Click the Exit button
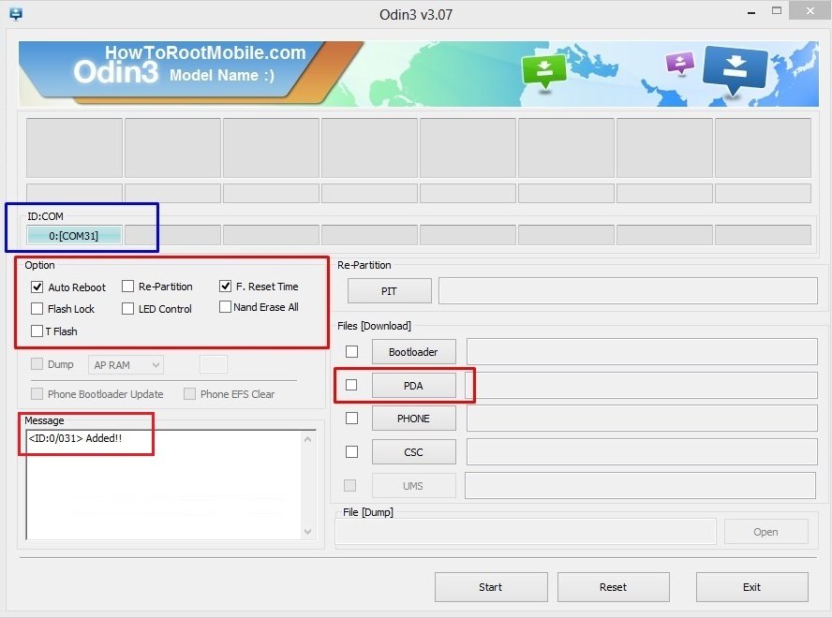This screenshot has width=832, height=618. [751, 587]
